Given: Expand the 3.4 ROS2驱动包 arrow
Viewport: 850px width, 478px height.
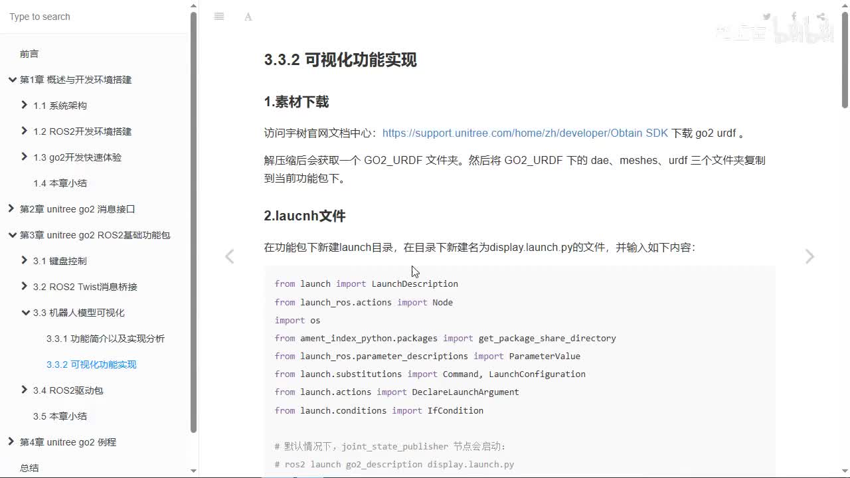Looking at the screenshot, I should point(25,390).
